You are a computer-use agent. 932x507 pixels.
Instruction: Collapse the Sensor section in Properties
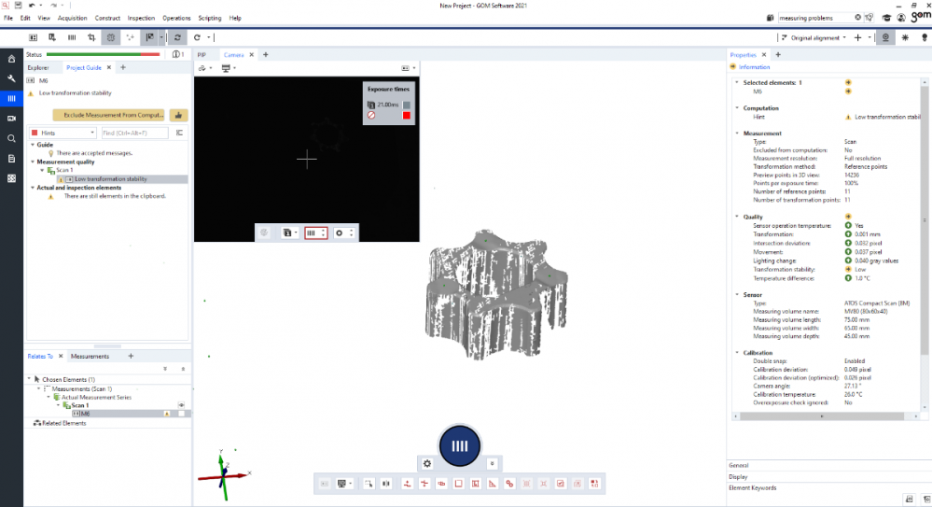click(737, 294)
